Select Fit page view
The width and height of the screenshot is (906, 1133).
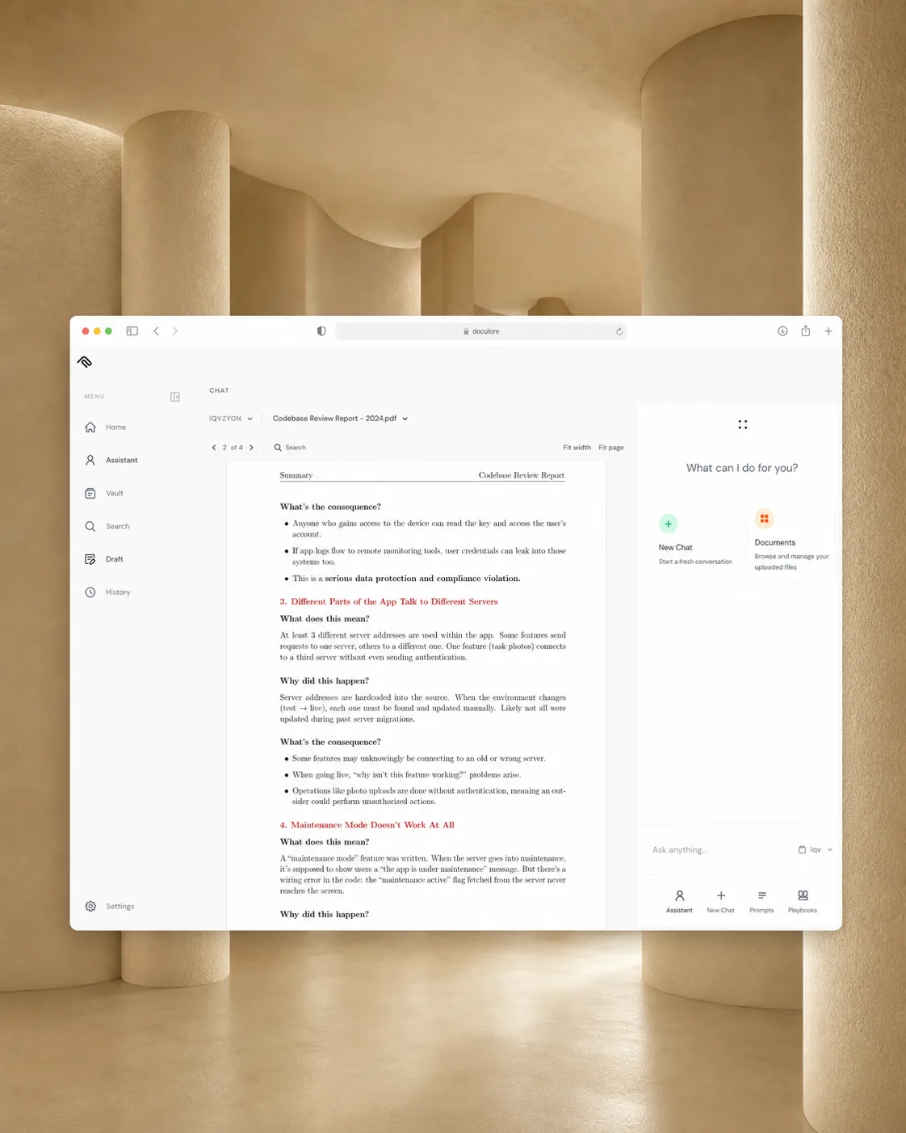click(x=610, y=448)
